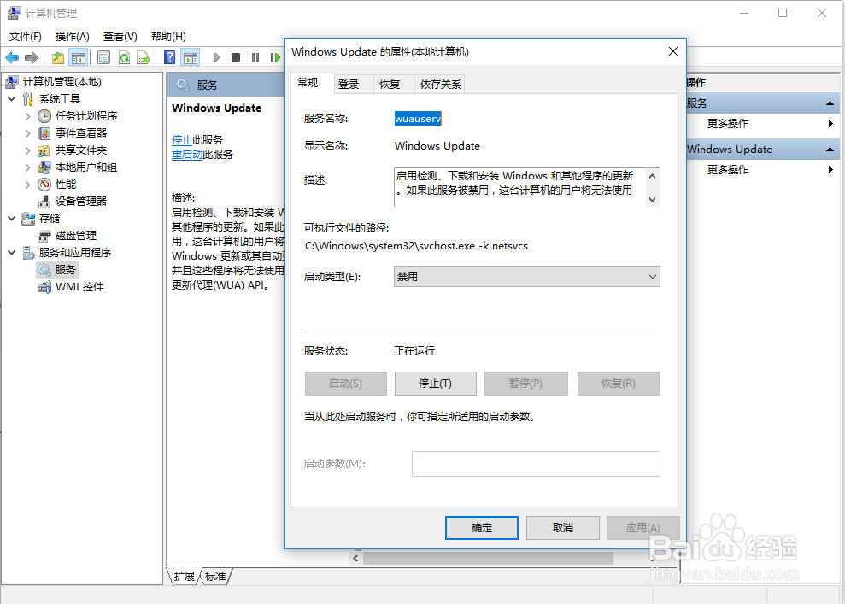The width and height of the screenshot is (845, 604).
Task: Click the back navigation arrow icon
Action: coord(11,57)
